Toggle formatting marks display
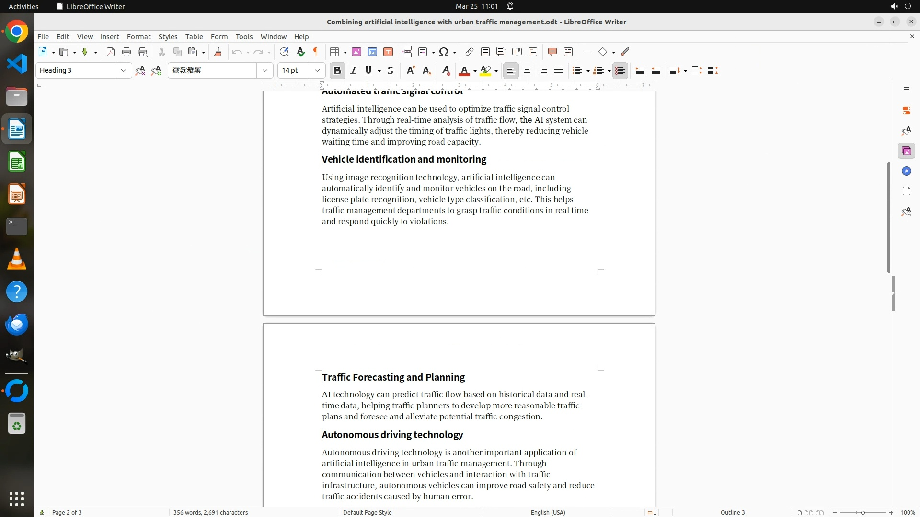 (316, 52)
